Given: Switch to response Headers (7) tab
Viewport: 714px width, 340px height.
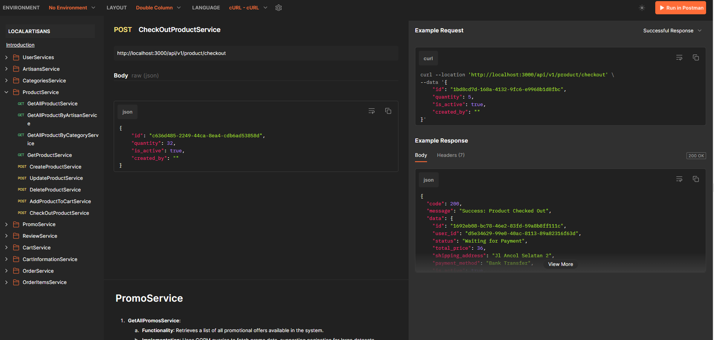Looking at the screenshot, I should (451, 155).
